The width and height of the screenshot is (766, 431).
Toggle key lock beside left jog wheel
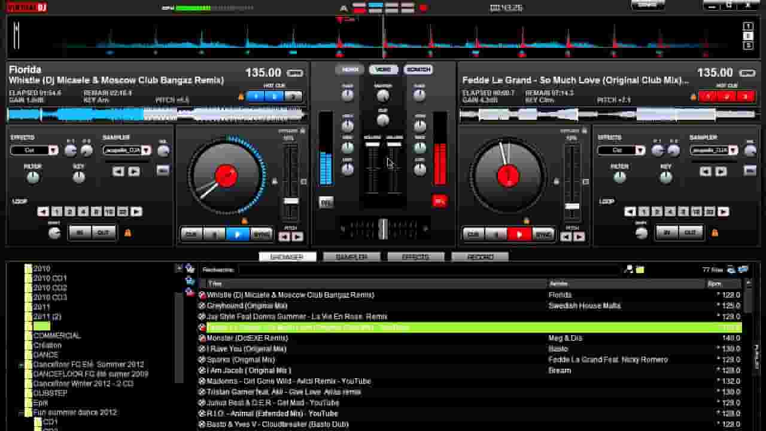pyautogui.click(x=275, y=181)
